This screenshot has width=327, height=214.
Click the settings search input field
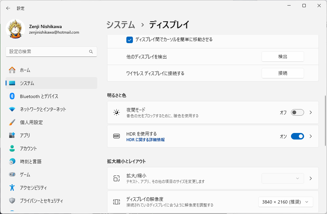tap(47, 52)
